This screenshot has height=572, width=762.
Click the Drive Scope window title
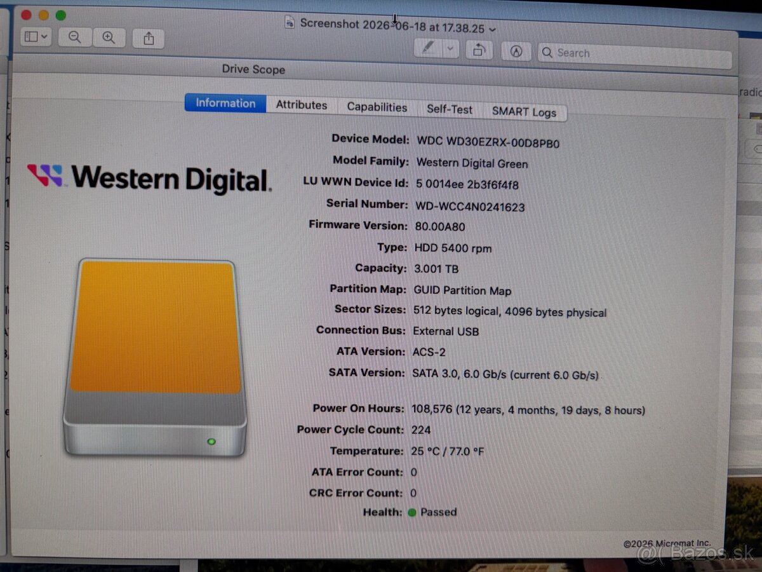tap(253, 69)
